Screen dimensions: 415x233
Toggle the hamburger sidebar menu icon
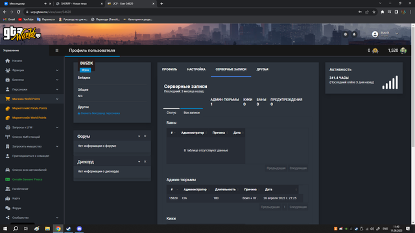click(x=57, y=50)
